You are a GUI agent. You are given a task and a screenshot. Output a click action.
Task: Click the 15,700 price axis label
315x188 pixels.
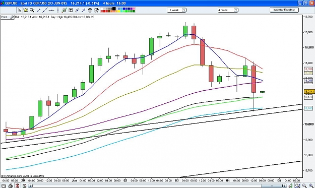pyautogui.click(x=309, y=170)
